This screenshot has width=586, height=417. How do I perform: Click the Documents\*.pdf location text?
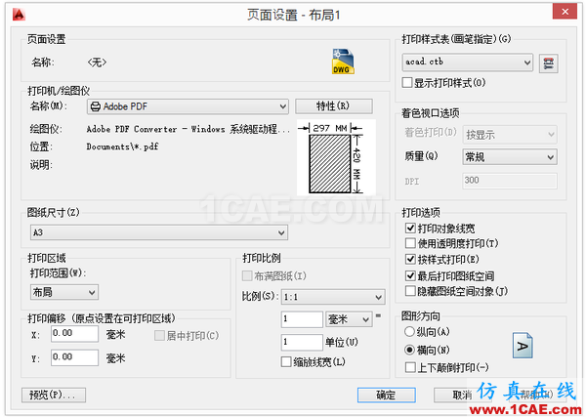coord(123,146)
